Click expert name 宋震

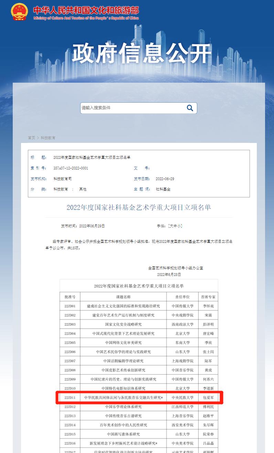coord(208,315)
